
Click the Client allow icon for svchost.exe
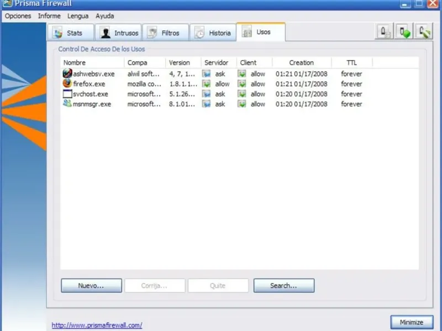pyautogui.click(x=242, y=94)
